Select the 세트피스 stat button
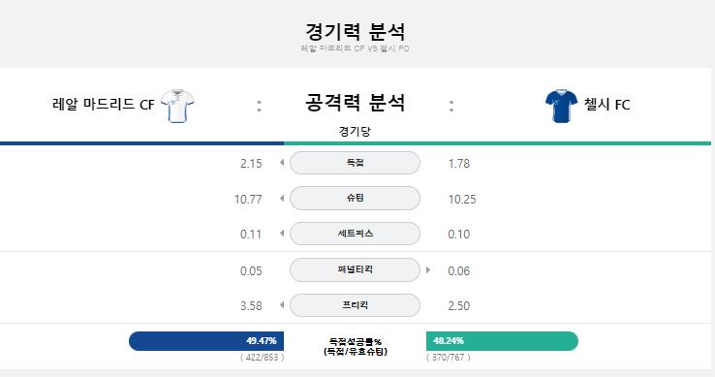The height and width of the screenshot is (377, 715). tap(355, 234)
